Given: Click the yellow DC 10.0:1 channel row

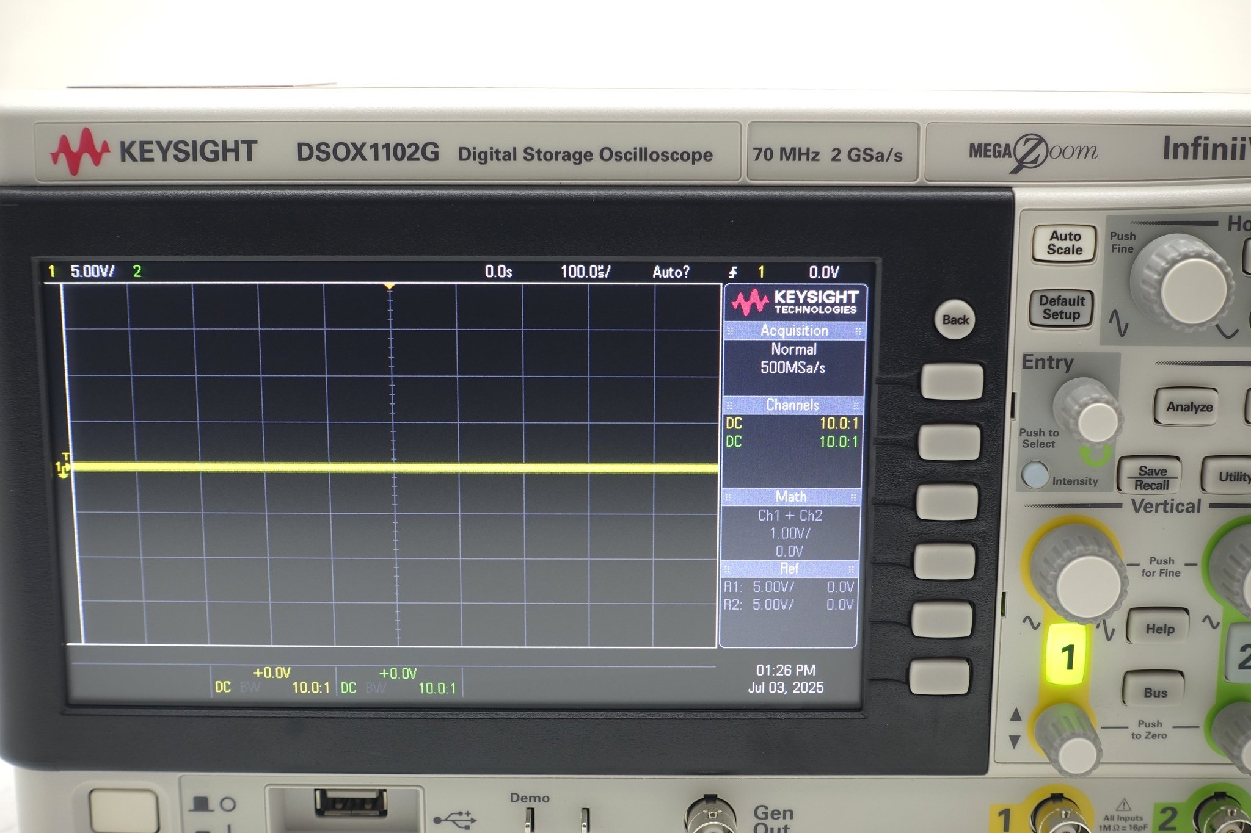Looking at the screenshot, I should coord(792,423).
